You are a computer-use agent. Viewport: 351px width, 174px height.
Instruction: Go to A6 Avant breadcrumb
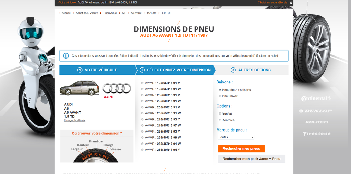[136, 13]
